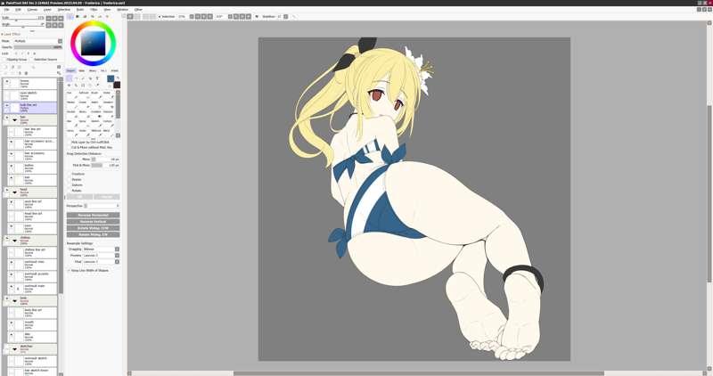Collapse the head layer folder

coord(14,192)
